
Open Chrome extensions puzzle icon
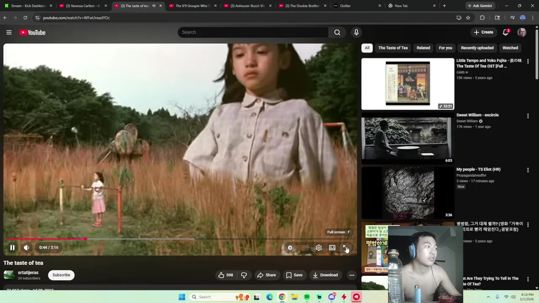(483, 18)
